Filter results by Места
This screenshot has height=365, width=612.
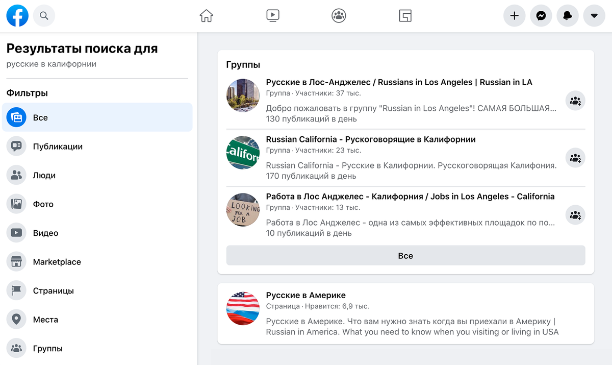(x=45, y=320)
